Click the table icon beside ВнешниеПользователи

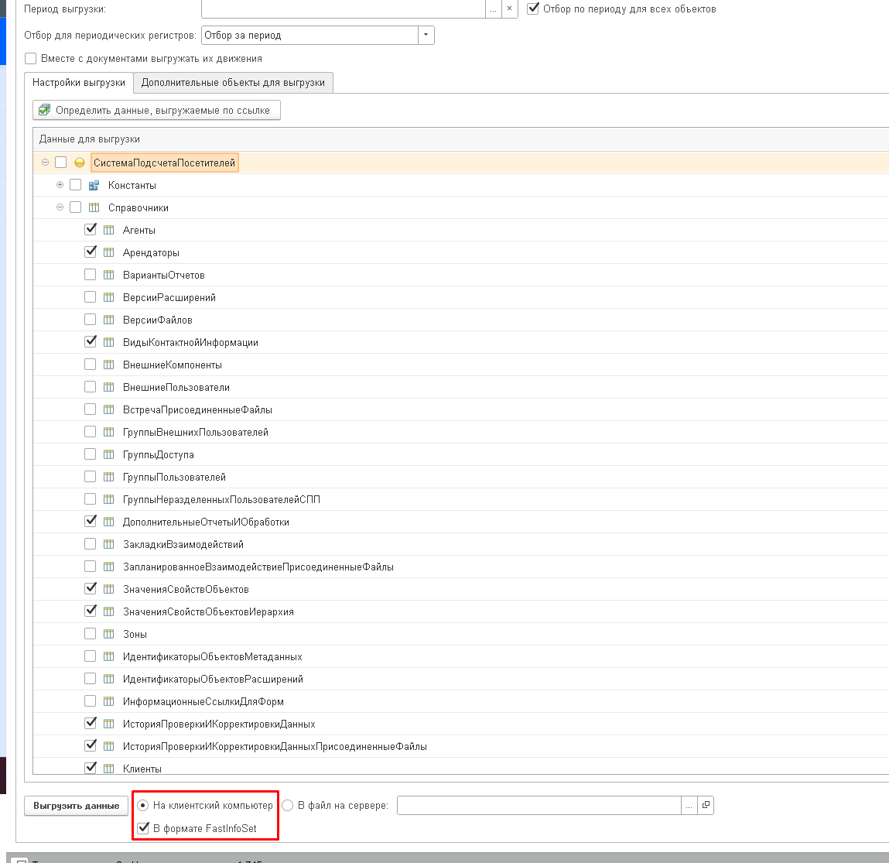tap(109, 387)
